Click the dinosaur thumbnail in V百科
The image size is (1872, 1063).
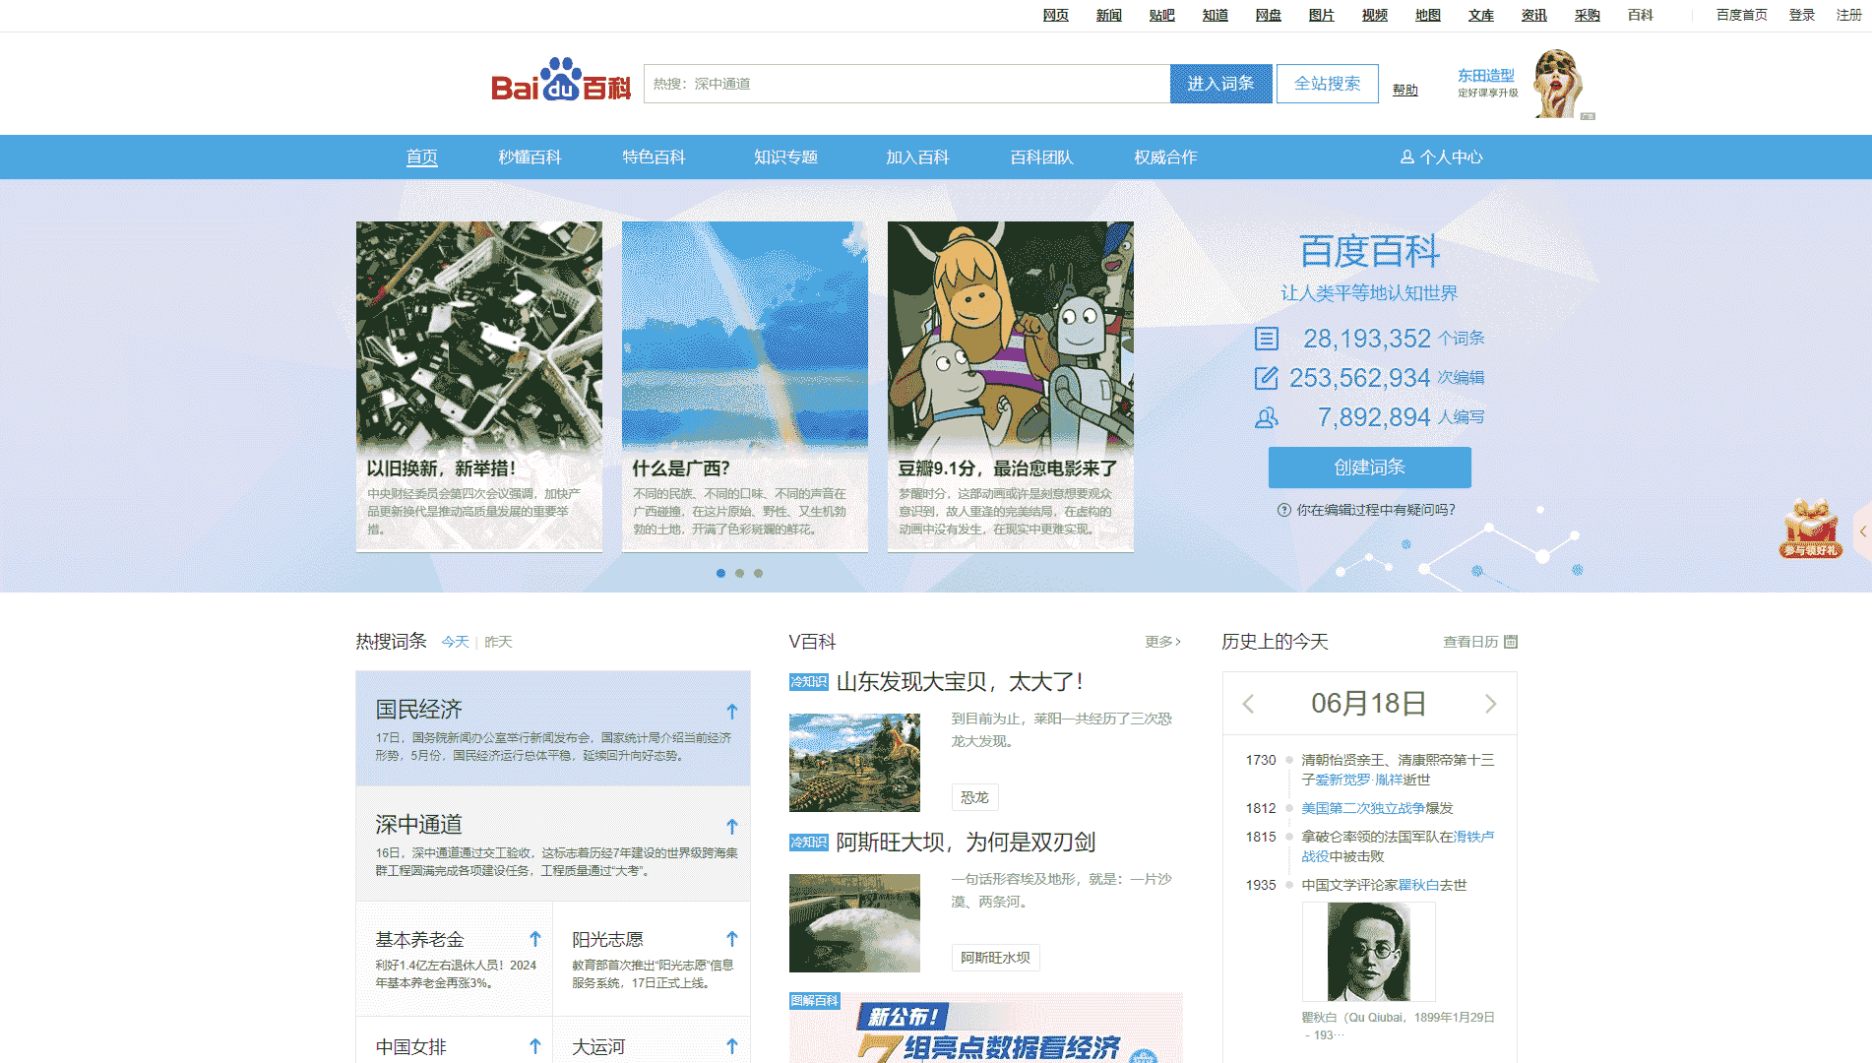[854, 763]
